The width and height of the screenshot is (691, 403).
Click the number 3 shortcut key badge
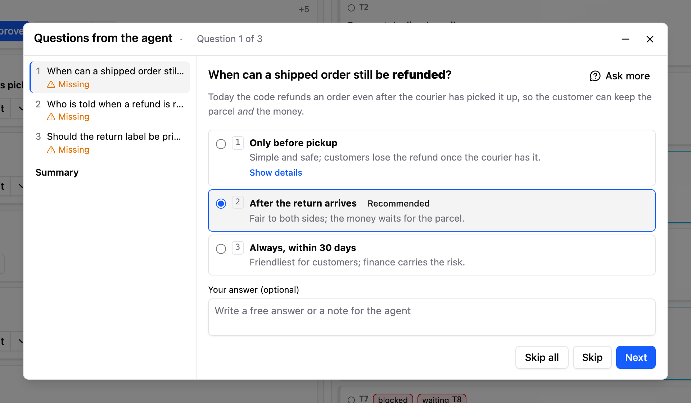point(238,247)
